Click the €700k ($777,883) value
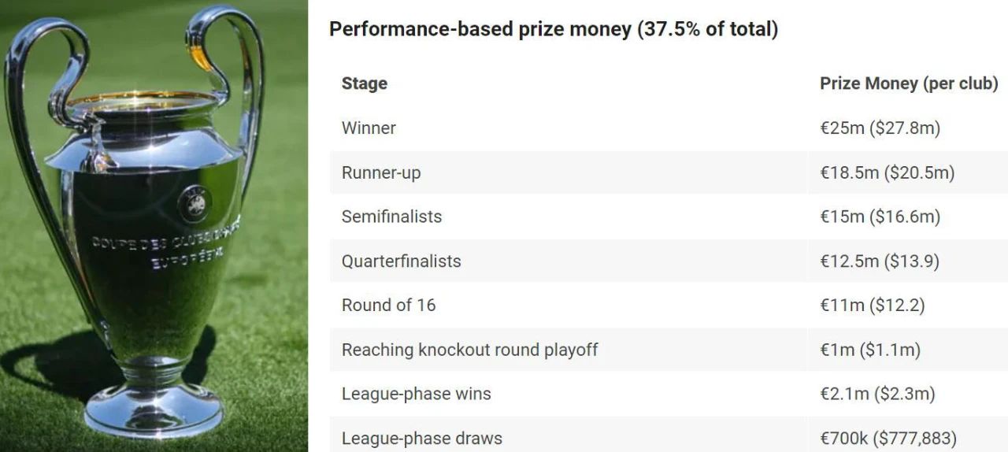 coord(888,439)
